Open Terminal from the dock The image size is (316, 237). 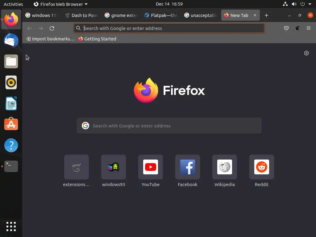point(11,166)
